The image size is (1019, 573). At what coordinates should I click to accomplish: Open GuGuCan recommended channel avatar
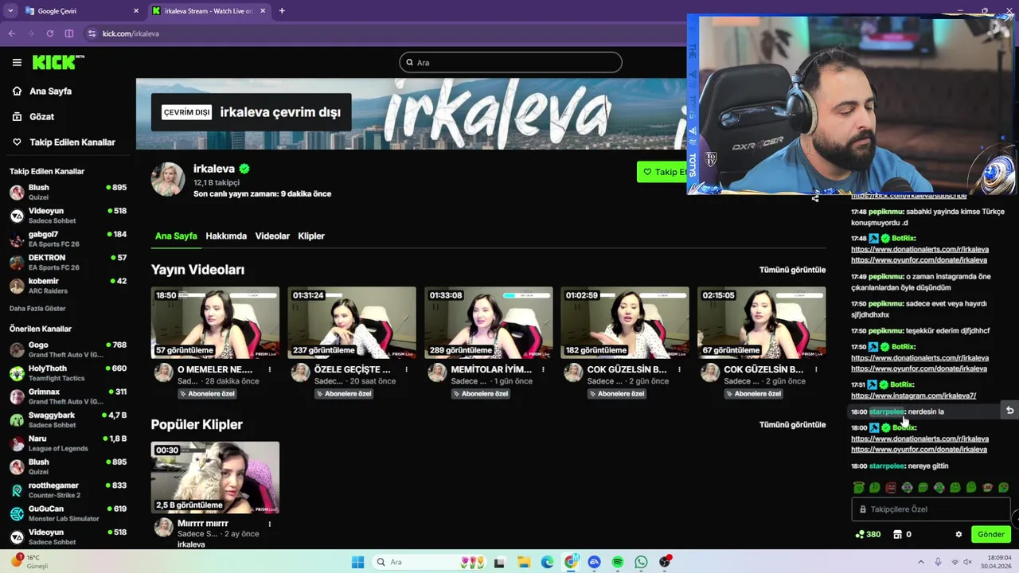pyautogui.click(x=17, y=513)
